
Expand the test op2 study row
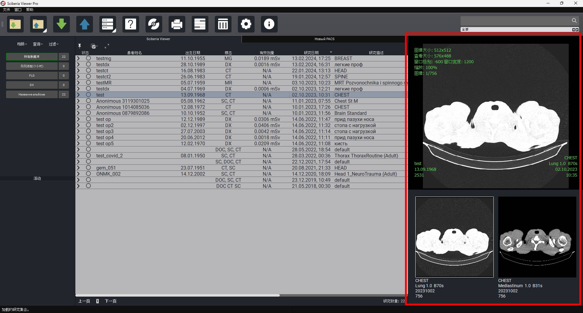tap(78, 125)
